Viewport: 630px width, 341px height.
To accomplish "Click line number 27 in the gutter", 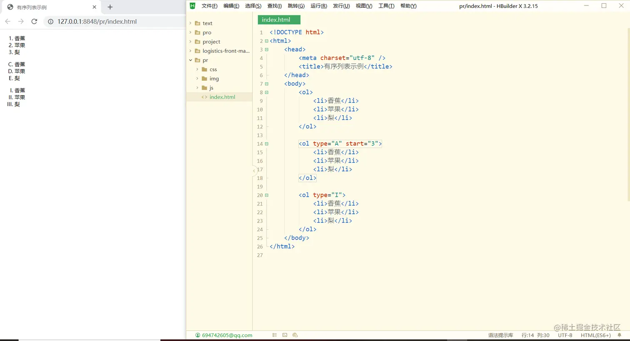I will 260,255.
